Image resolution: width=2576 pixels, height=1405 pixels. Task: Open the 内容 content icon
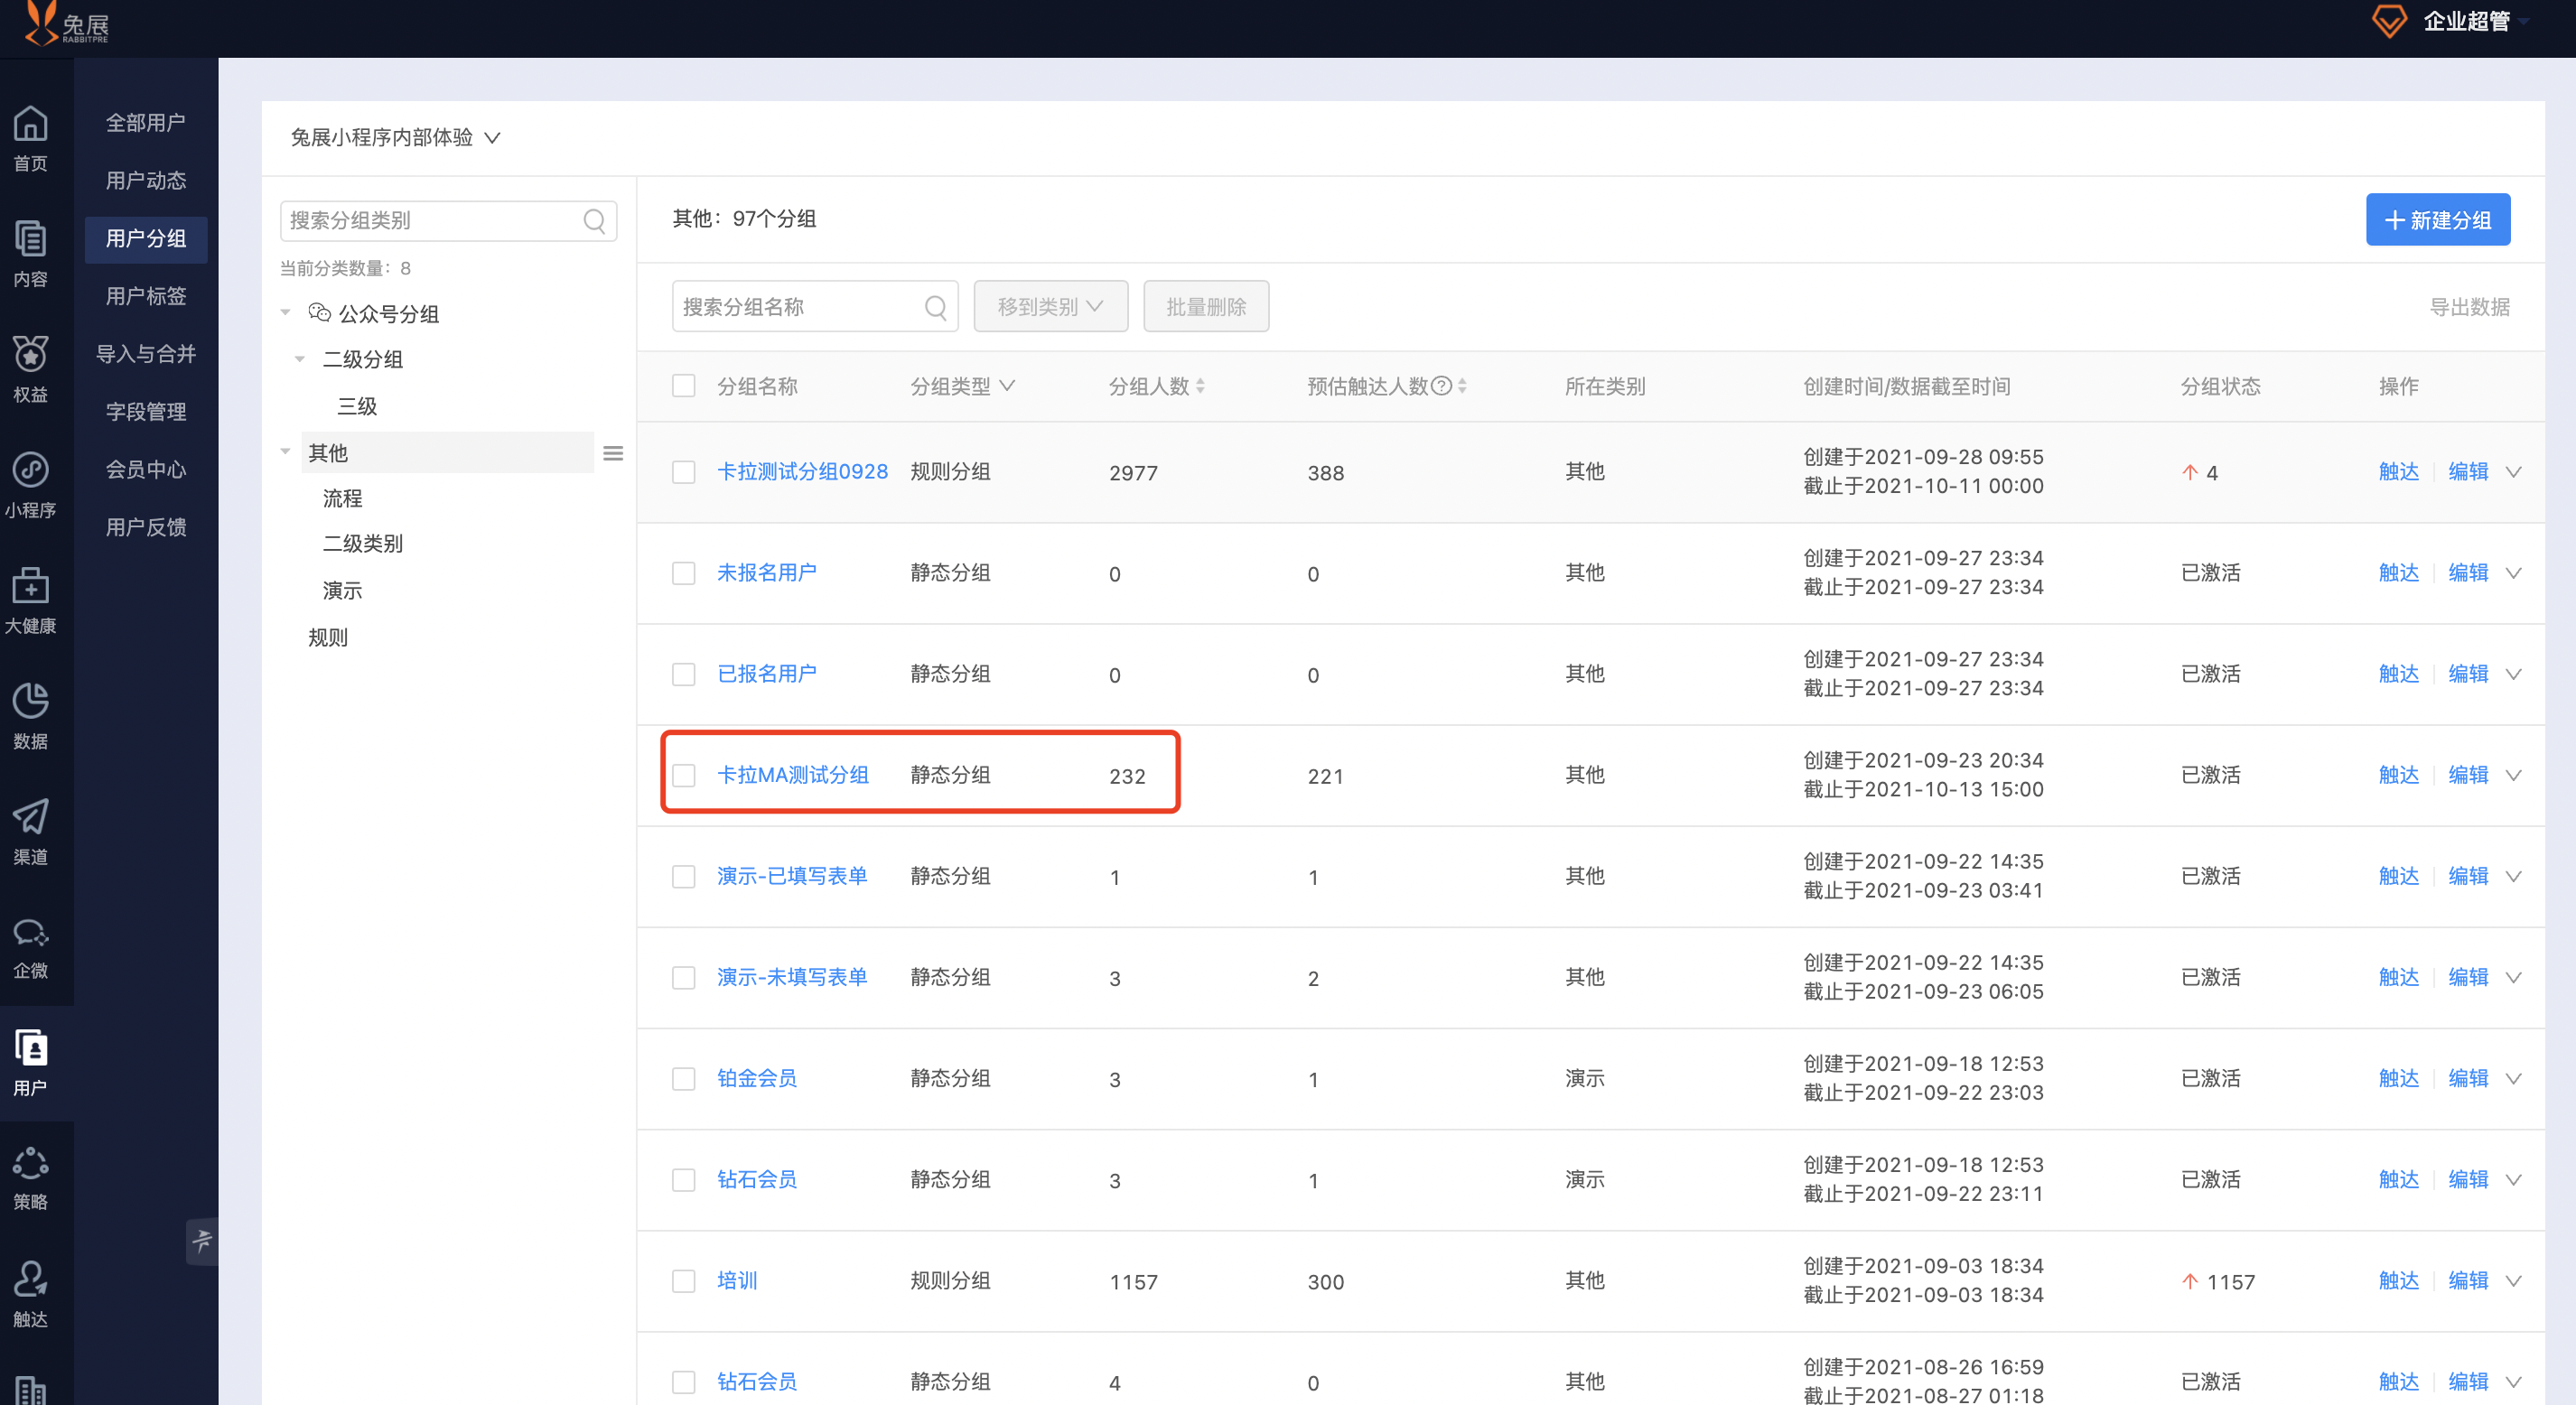pos(30,240)
